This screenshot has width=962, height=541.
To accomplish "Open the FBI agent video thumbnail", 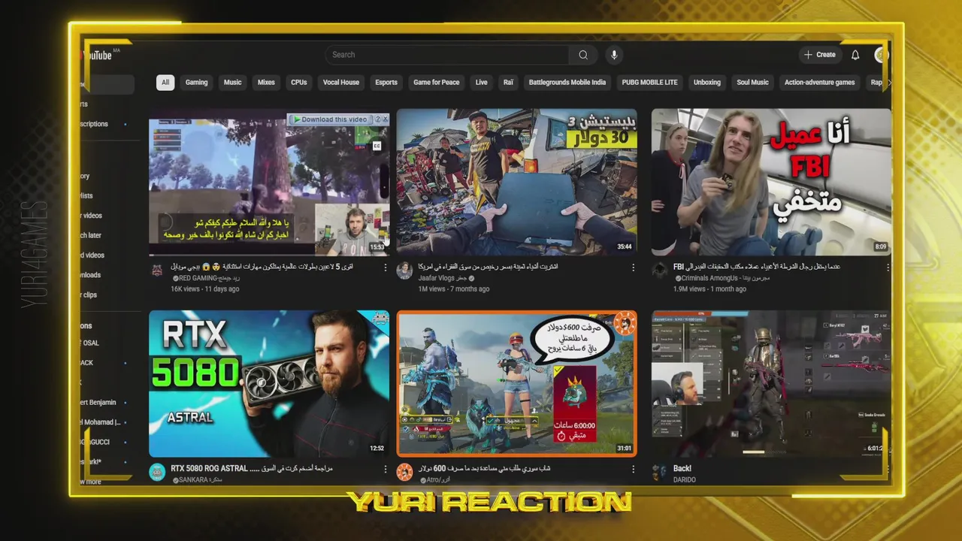I will (771, 183).
